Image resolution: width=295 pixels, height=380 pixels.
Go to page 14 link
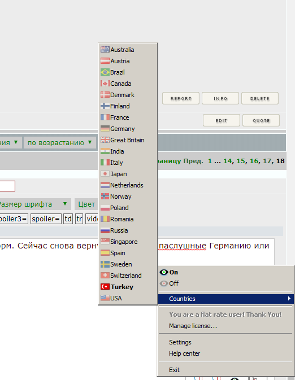pos(228,161)
